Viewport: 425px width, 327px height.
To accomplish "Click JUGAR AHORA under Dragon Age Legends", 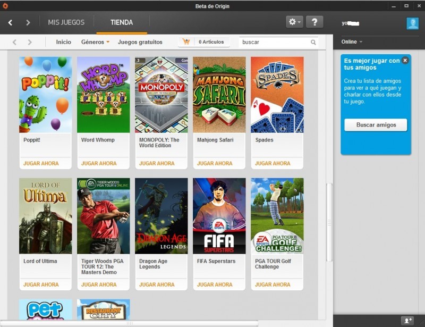I will coord(157,284).
